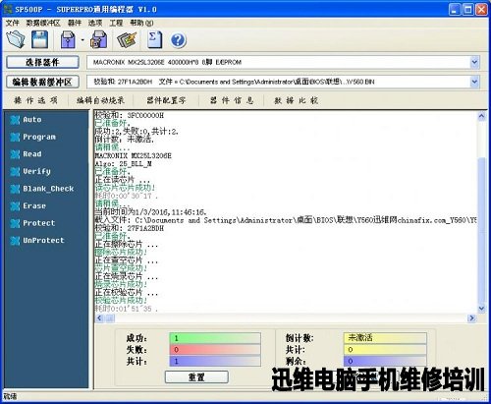Click the log scroll up arrow

point(481,116)
